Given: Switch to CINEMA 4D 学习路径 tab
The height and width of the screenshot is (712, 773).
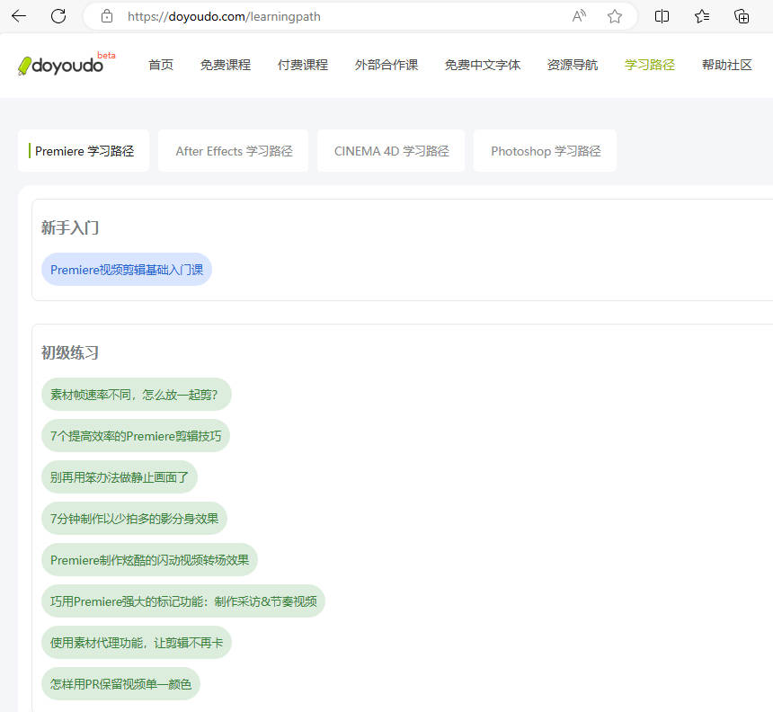Looking at the screenshot, I should tap(391, 151).
